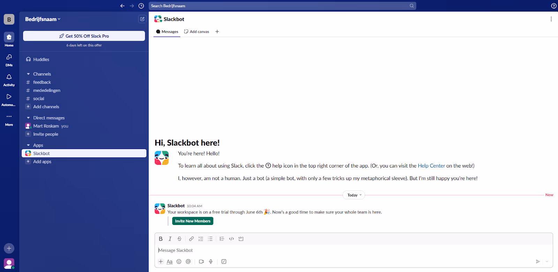Toggle italic formatting in the composer
The image size is (558, 272).
click(170, 239)
